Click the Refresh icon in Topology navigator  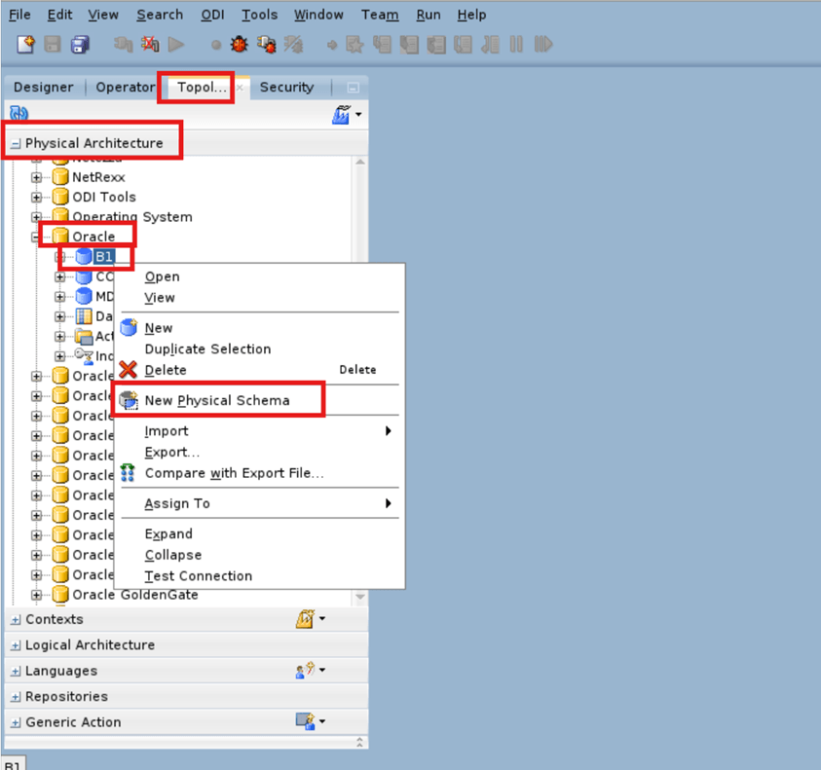click(x=18, y=114)
